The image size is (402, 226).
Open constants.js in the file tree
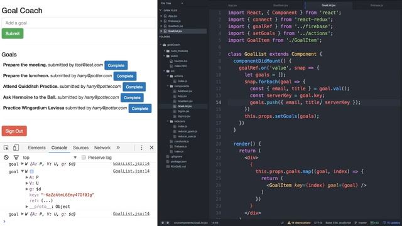pos(182,141)
